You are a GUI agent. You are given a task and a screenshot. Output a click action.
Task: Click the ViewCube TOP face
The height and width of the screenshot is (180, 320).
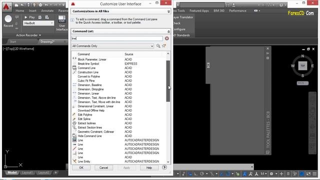tap(302, 65)
